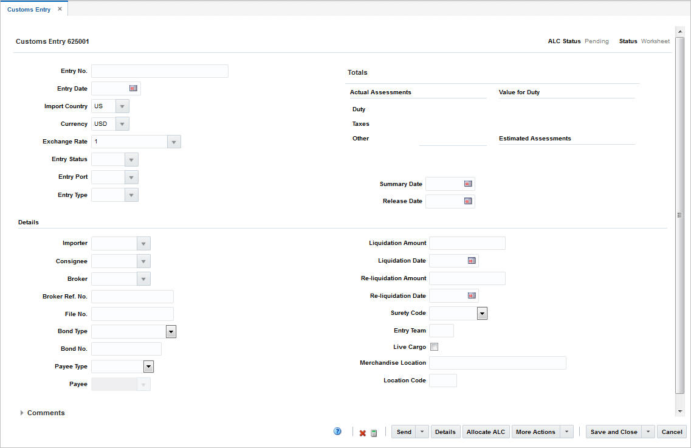
Task: Open the Importer dropdown
Action: (143, 243)
